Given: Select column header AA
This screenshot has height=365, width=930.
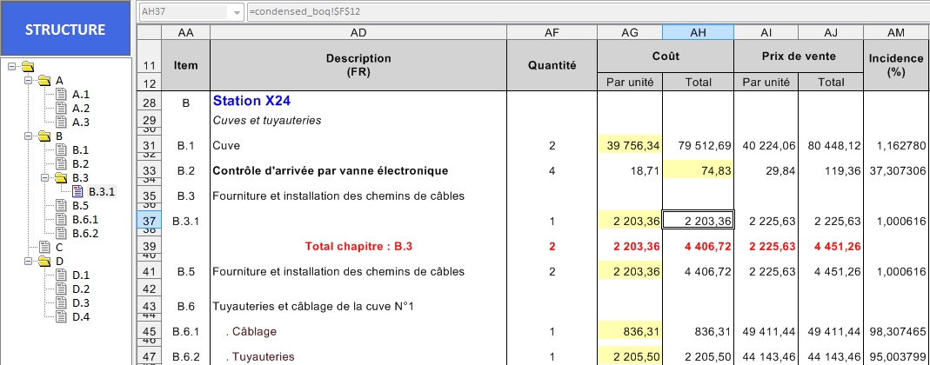Looking at the screenshot, I should (x=185, y=33).
